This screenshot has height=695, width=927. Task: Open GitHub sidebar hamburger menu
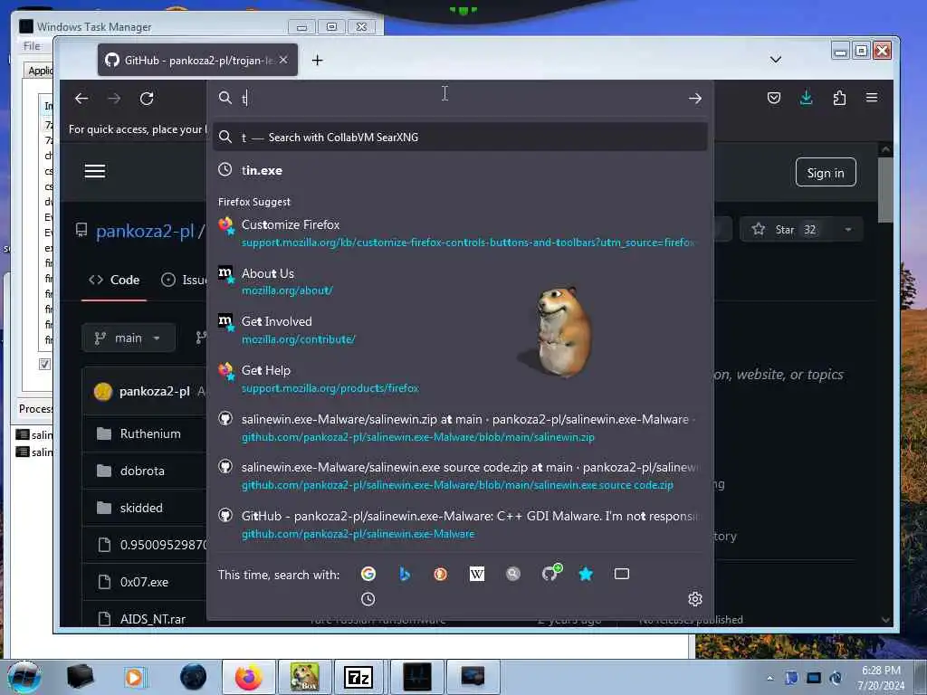click(x=94, y=171)
